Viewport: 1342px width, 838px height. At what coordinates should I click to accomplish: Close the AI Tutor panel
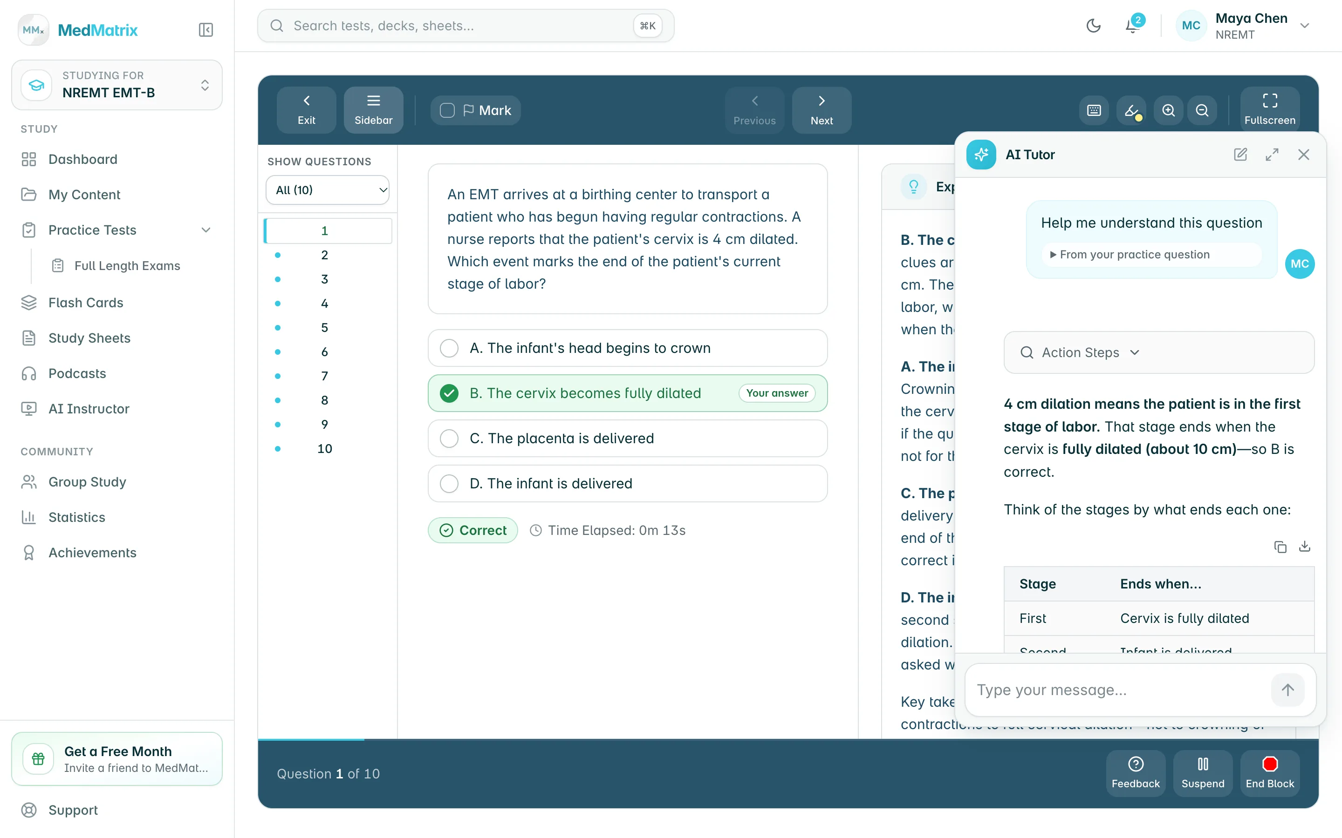tap(1304, 155)
